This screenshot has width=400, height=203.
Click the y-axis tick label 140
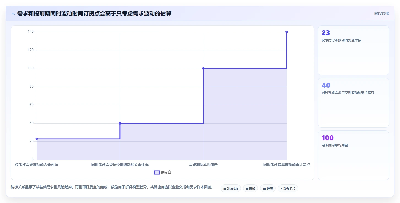(31, 32)
